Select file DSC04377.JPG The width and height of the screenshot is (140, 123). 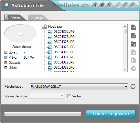click(64, 37)
